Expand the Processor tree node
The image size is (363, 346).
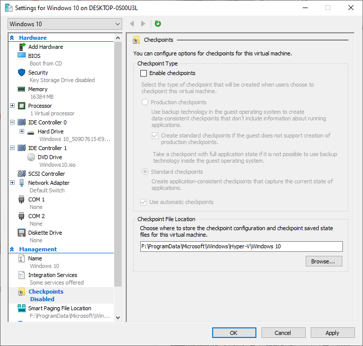[13, 106]
